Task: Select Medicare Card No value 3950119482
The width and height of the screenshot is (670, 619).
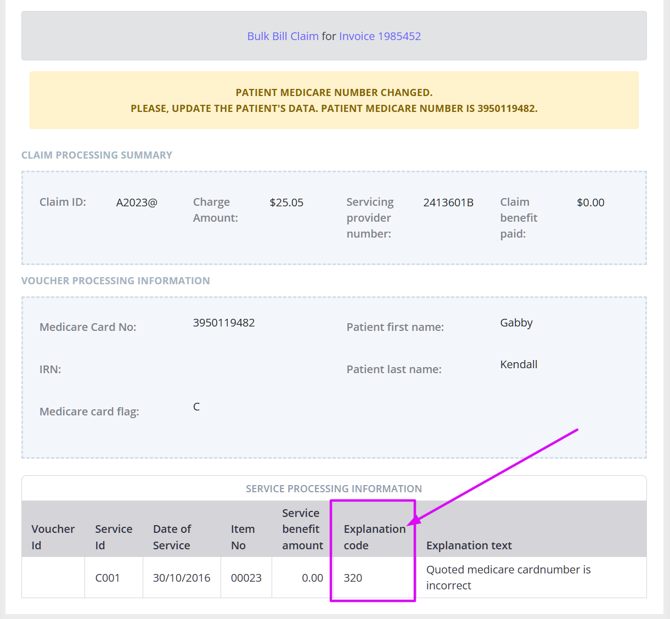Action: click(224, 323)
